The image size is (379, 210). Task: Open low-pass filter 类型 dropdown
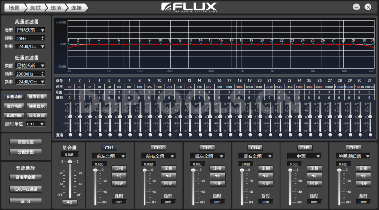click(30, 66)
